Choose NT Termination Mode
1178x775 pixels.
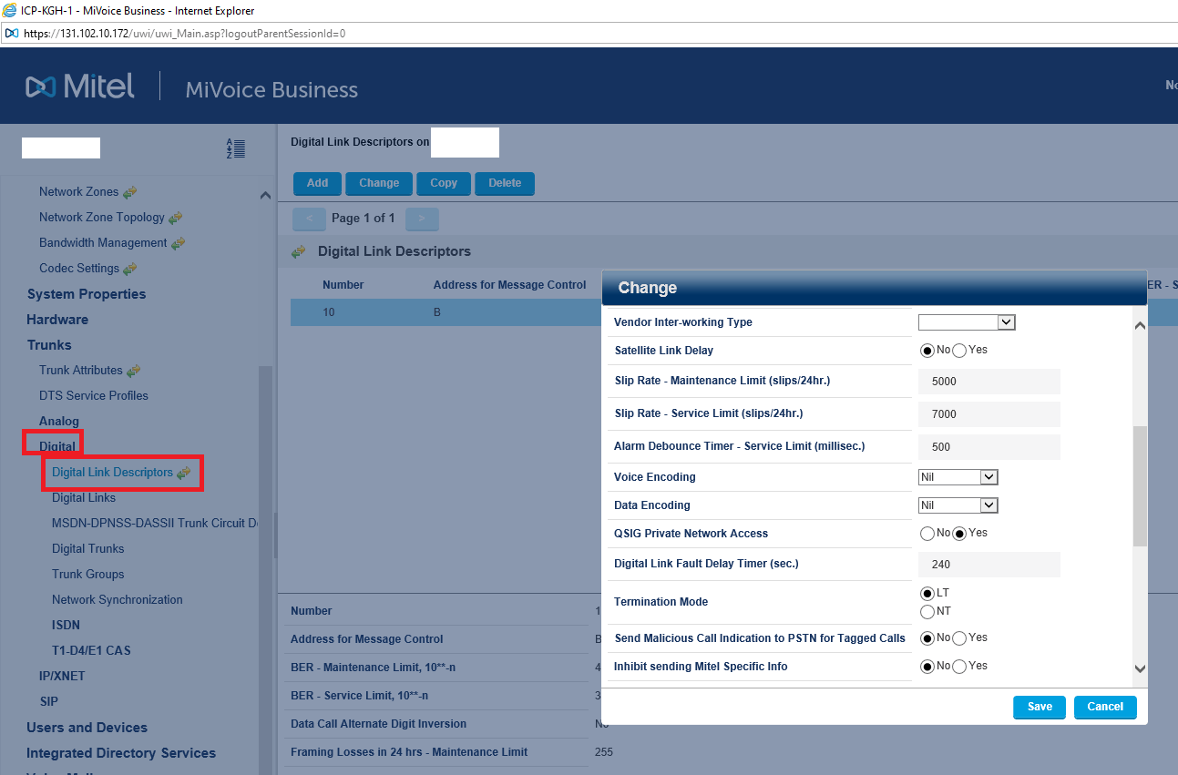(927, 612)
